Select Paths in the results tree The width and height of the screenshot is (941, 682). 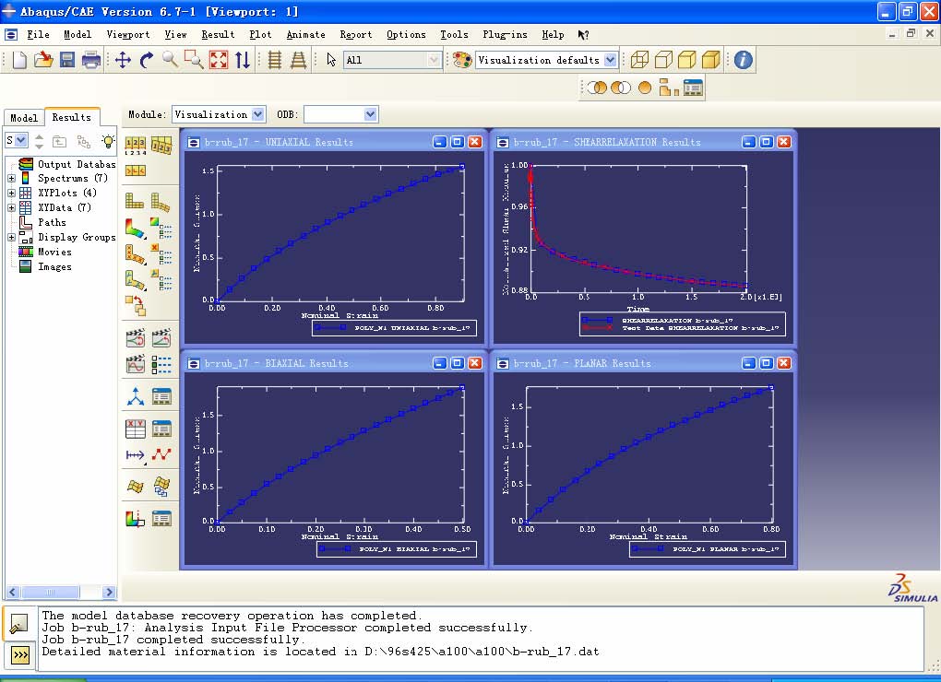point(52,222)
